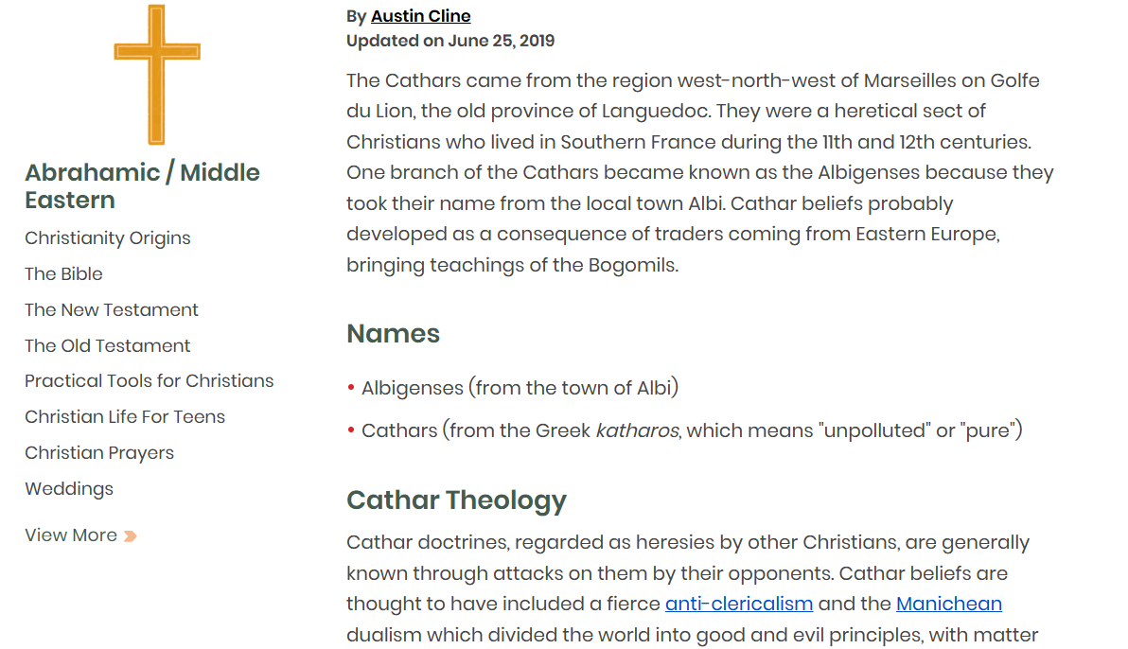Image resolution: width=1128 pixels, height=649 pixels.
Task: Open Christian Life For Teens
Action: point(125,417)
